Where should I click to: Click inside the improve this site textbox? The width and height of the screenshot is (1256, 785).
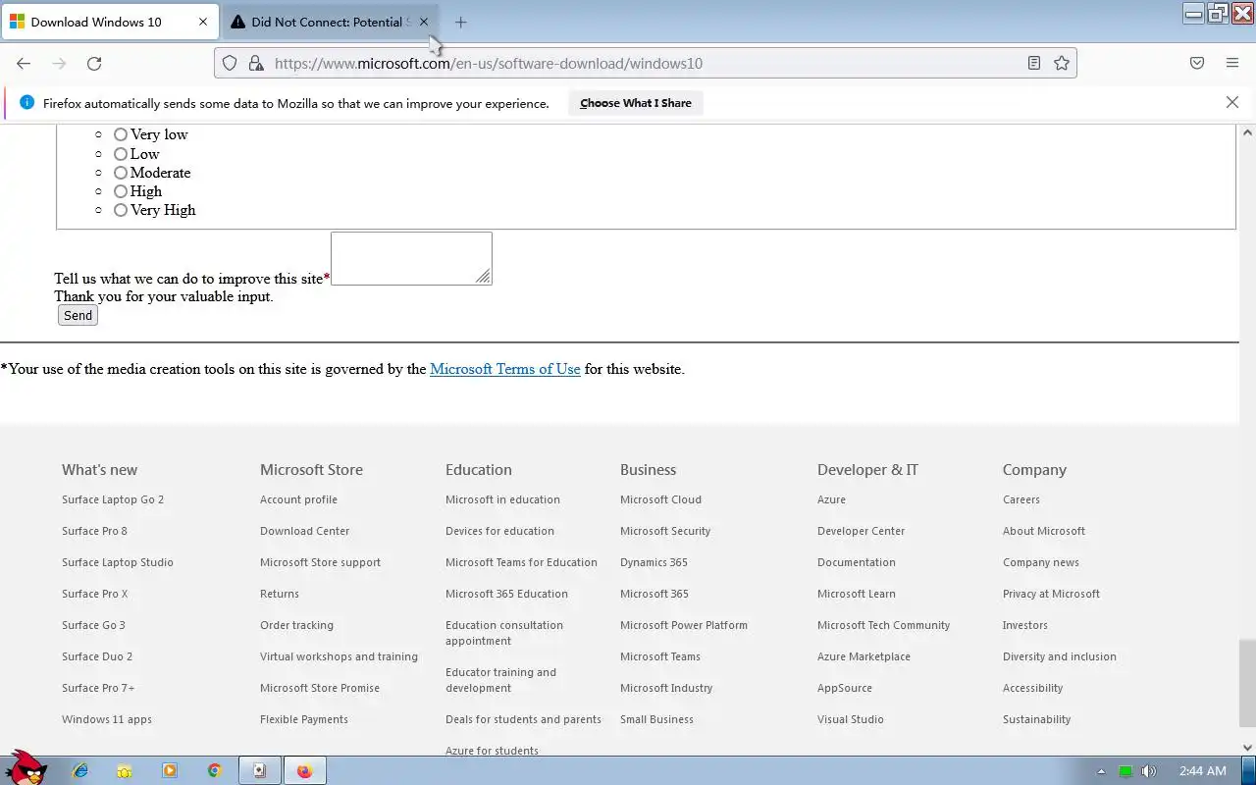pos(411,258)
